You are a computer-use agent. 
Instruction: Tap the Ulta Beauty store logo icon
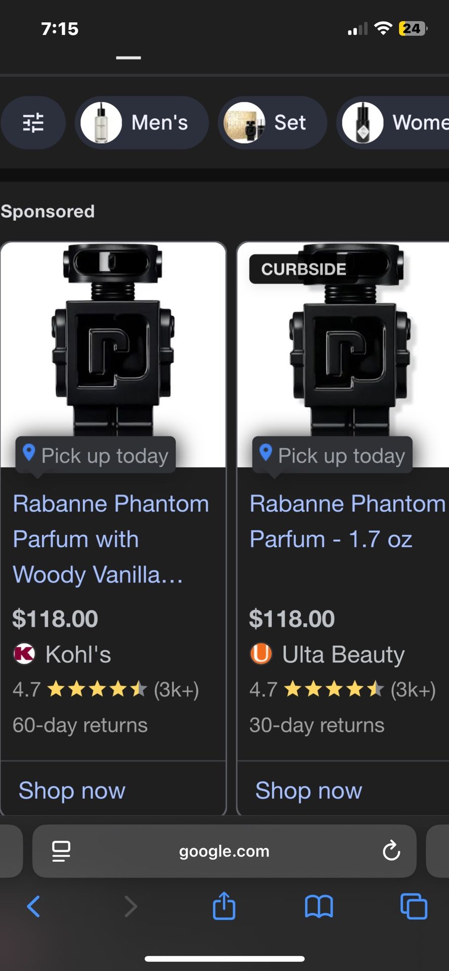click(x=261, y=653)
